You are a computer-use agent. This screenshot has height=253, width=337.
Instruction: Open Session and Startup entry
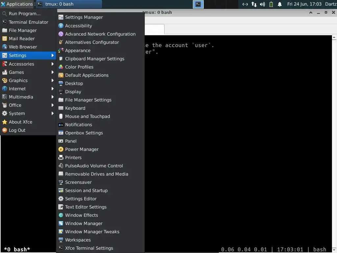pyautogui.click(x=100, y=190)
